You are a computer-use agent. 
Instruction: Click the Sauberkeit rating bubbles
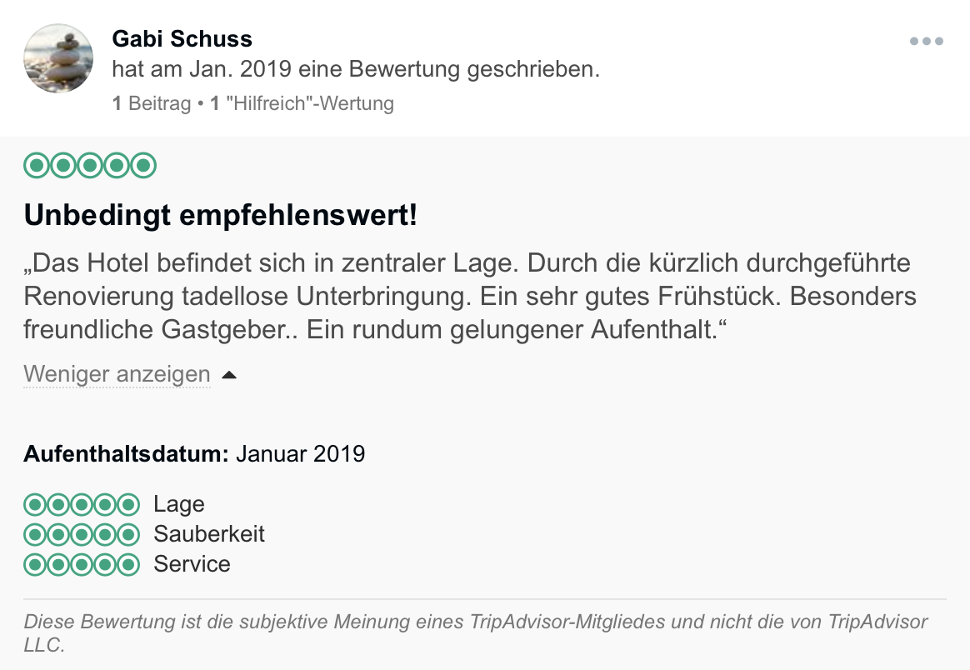tap(82, 534)
